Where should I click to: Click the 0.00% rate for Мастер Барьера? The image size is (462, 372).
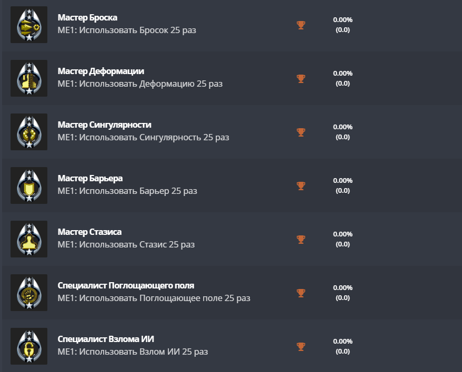pyautogui.click(x=343, y=181)
